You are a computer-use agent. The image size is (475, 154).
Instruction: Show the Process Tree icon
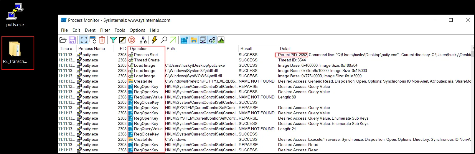(x=143, y=40)
